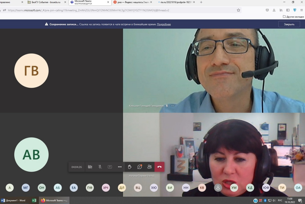Select the ГВ participant avatar tile

tap(31, 71)
